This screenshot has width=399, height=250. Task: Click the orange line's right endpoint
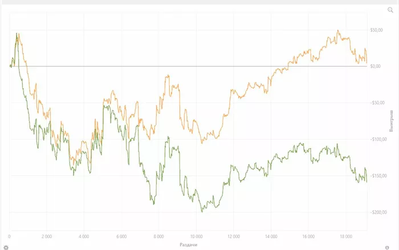tap(367, 62)
